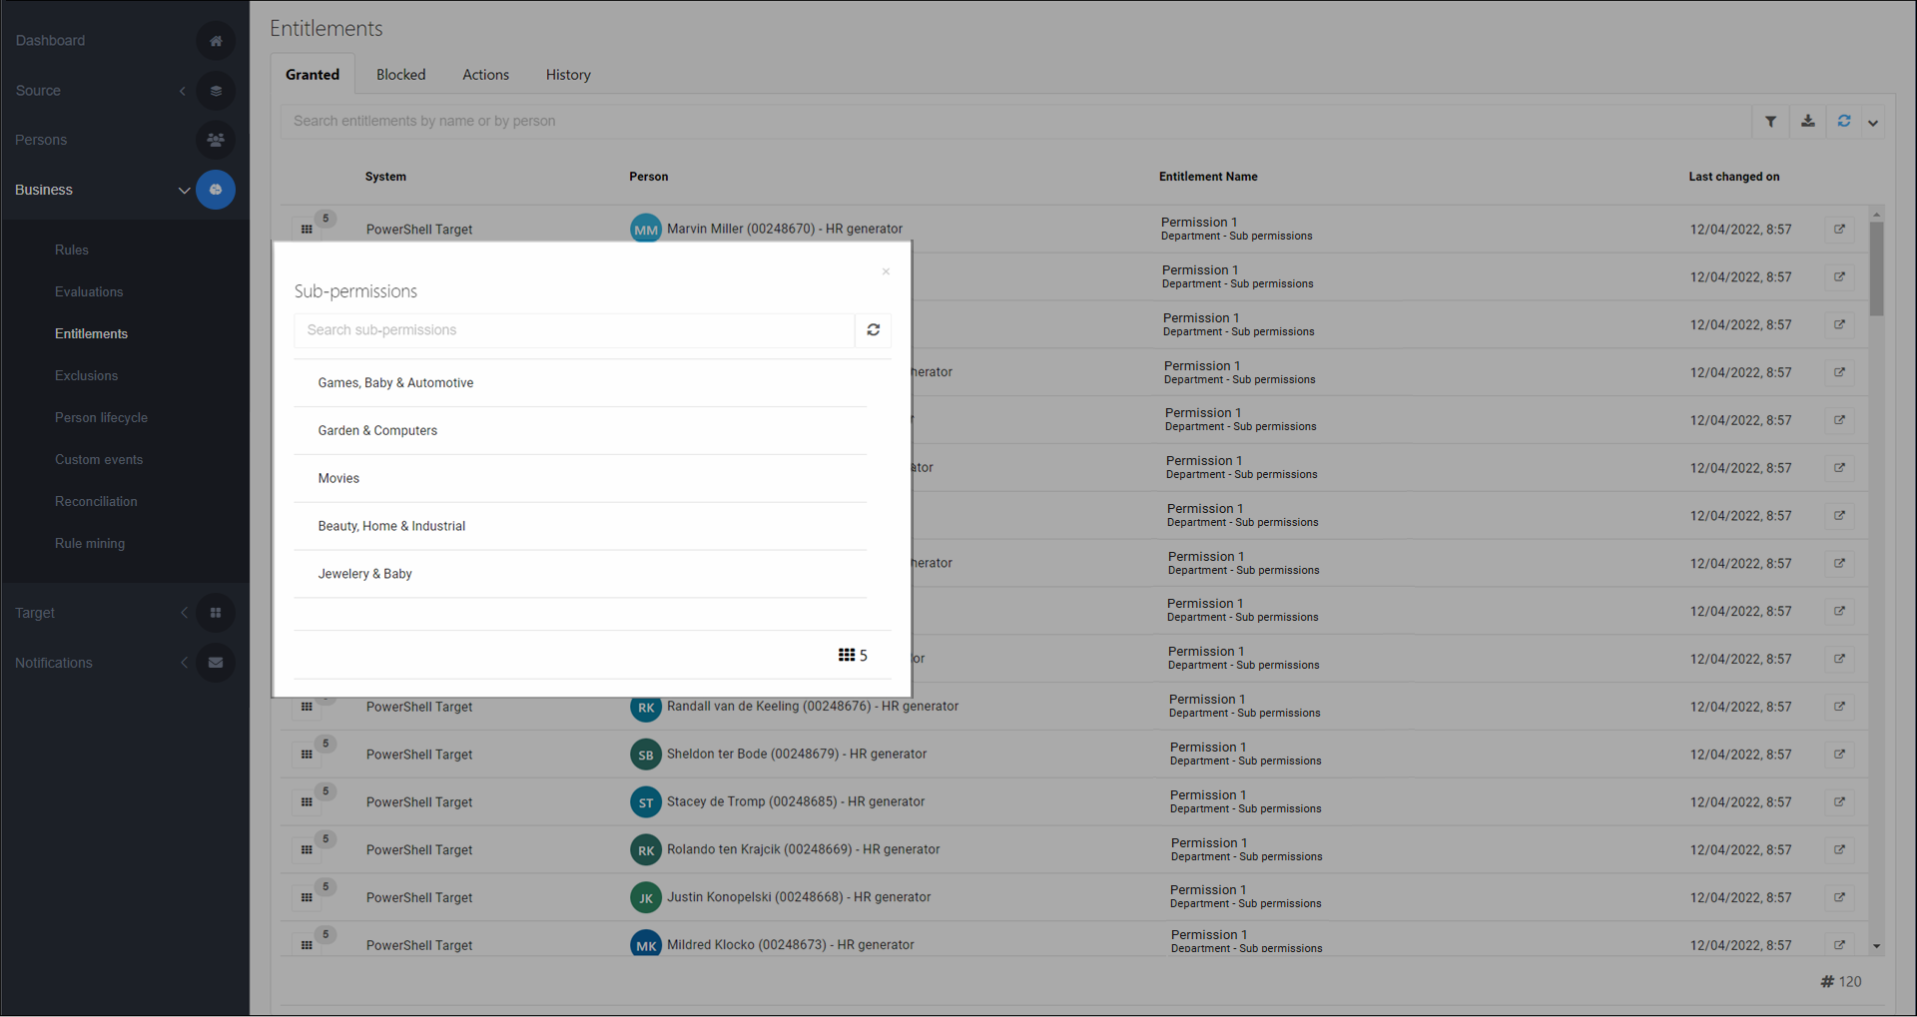Open the Target grid icon

tap(216, 613)
